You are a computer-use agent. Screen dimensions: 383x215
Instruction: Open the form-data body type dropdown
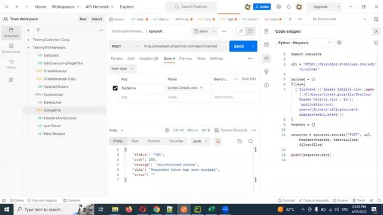[x=122, y=69]
